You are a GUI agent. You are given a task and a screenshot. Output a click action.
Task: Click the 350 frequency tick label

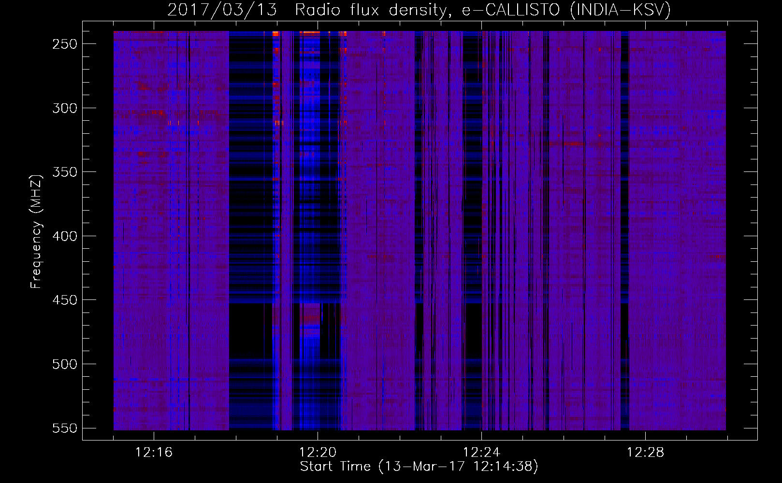[65, 172]
